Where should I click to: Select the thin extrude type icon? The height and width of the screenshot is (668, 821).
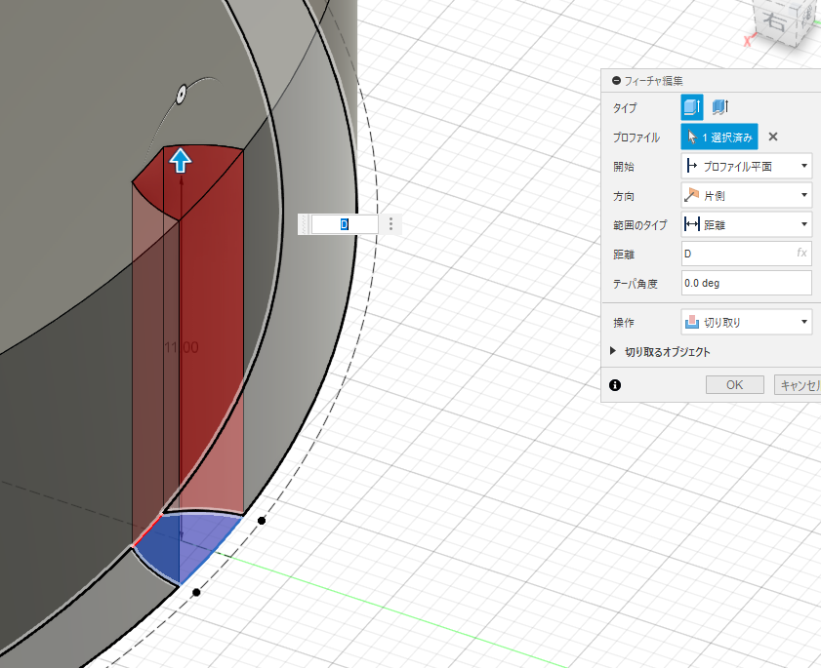point(720,107)
